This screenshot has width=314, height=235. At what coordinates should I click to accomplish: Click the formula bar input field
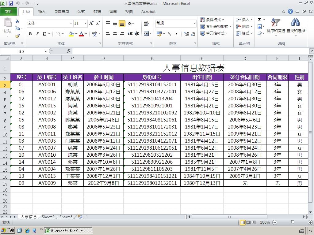click(x=191, y=51)
